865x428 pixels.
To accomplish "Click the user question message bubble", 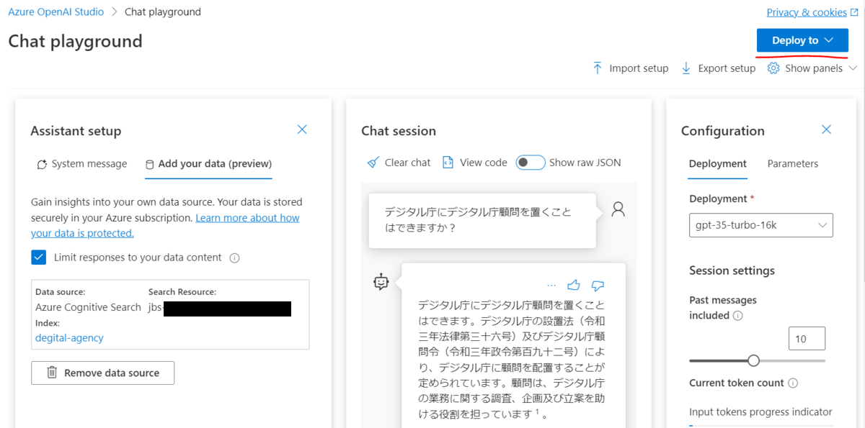I will pos(482,220).
